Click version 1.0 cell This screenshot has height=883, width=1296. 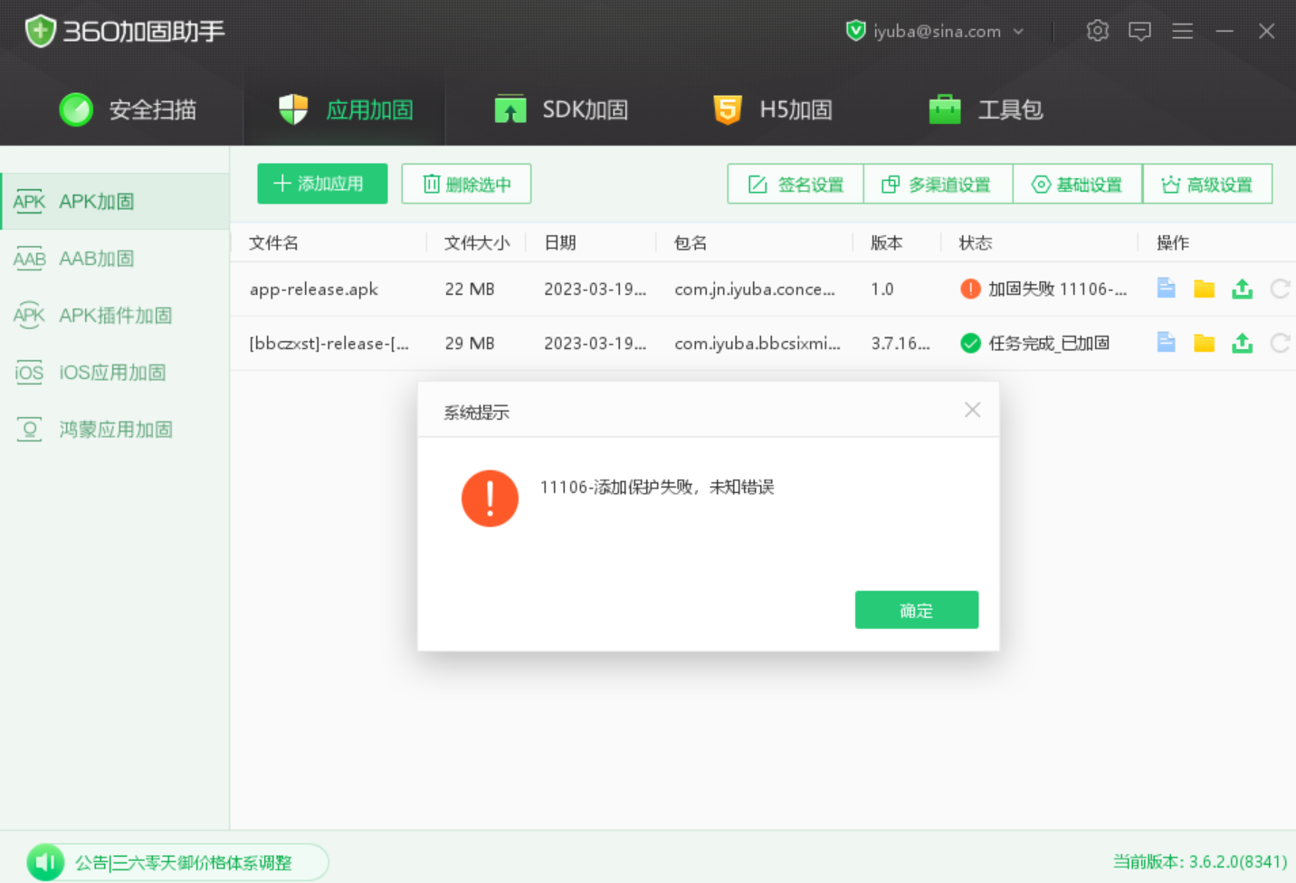[x=882, y=290]
